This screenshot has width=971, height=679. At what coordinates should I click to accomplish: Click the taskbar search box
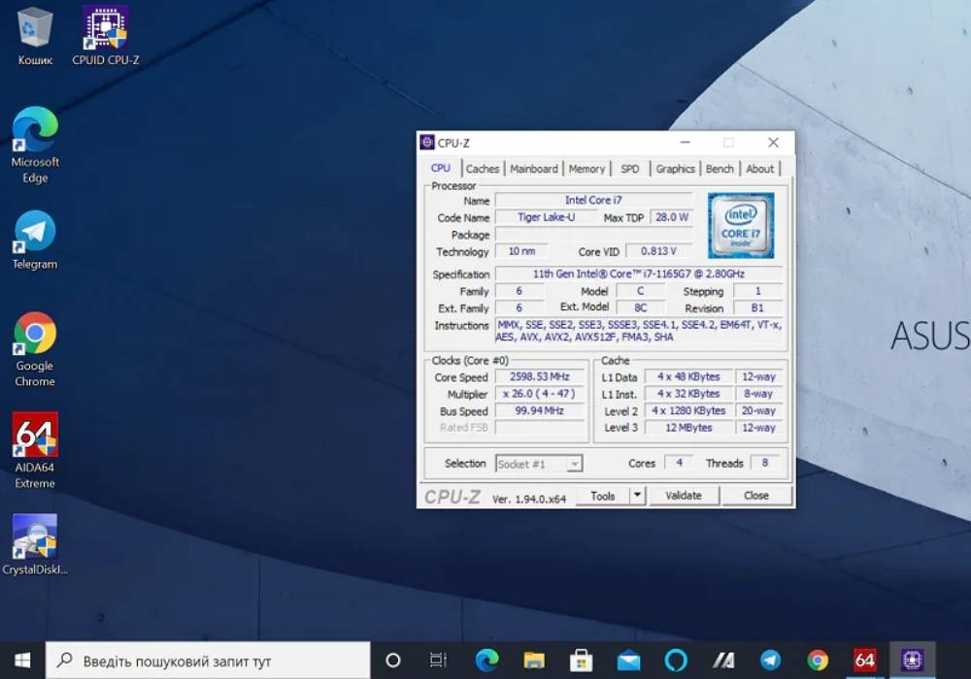(x=208, y=661)
